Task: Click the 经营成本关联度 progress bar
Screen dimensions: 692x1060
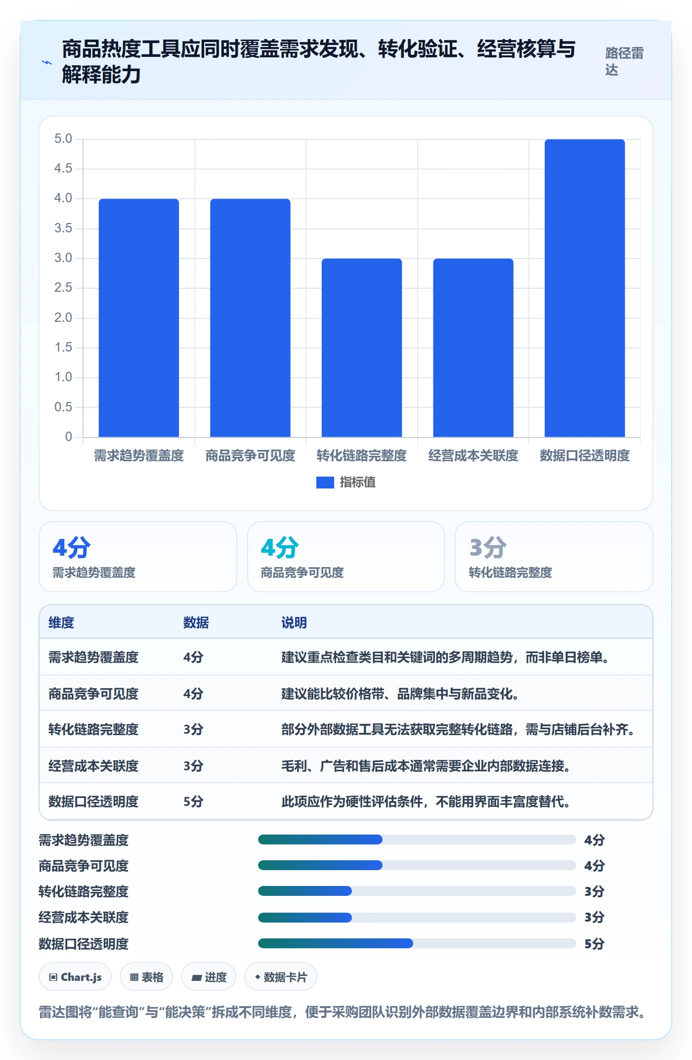Action: click(x=417, y=918)
